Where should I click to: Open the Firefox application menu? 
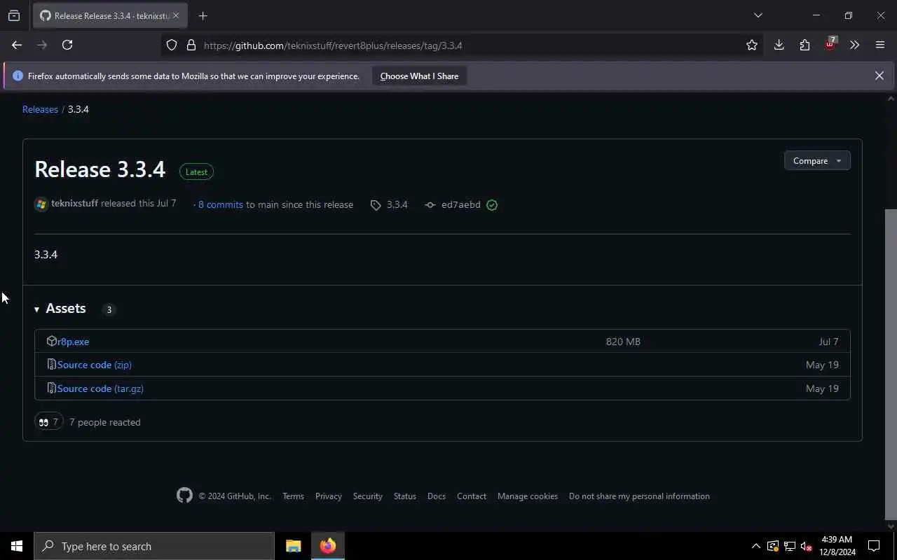pyautogui.click(x=880, y=45)
